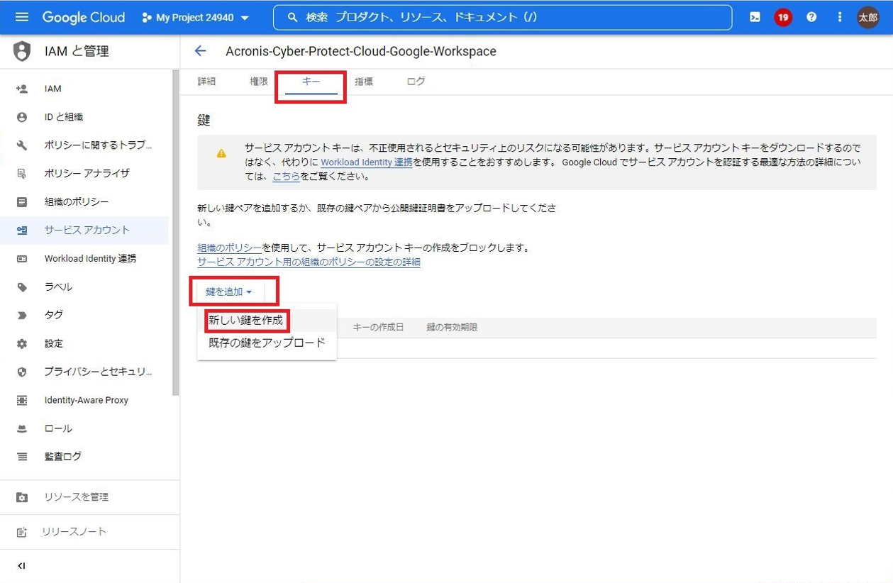Click the ラベル tag icon
The height and width of the screenshot is (583, 893).
[x=22, y=287]
